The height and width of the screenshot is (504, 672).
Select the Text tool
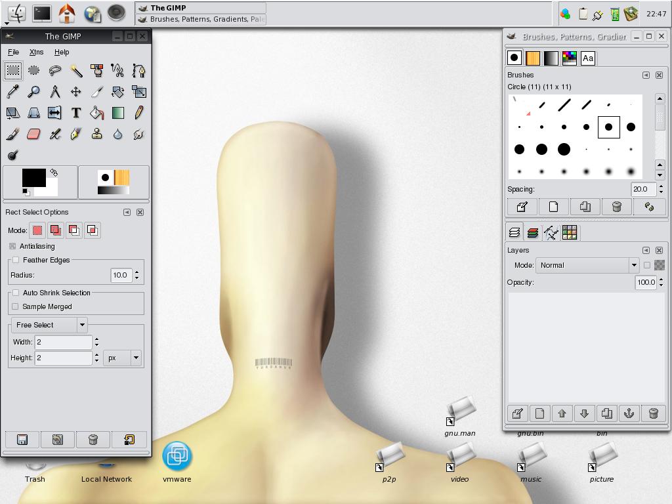(76, 113)
